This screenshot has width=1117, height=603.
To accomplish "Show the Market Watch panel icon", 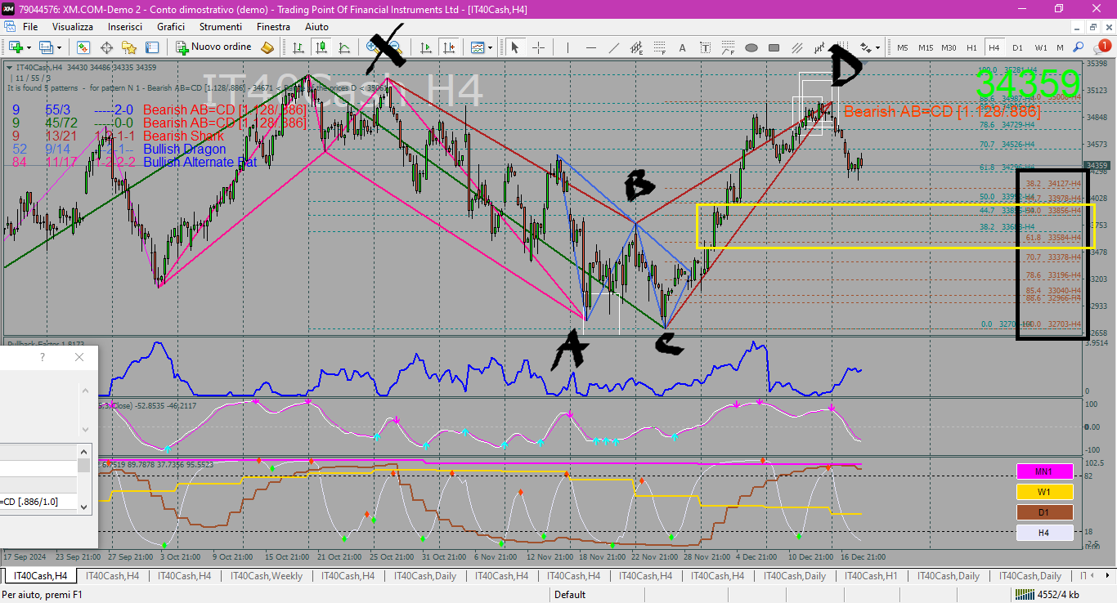I will point(83,47).
